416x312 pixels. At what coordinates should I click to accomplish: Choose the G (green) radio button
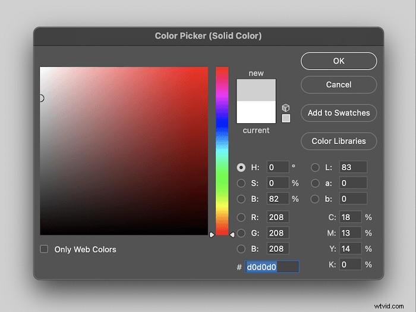pyautogui.click(x=241, y=233)
